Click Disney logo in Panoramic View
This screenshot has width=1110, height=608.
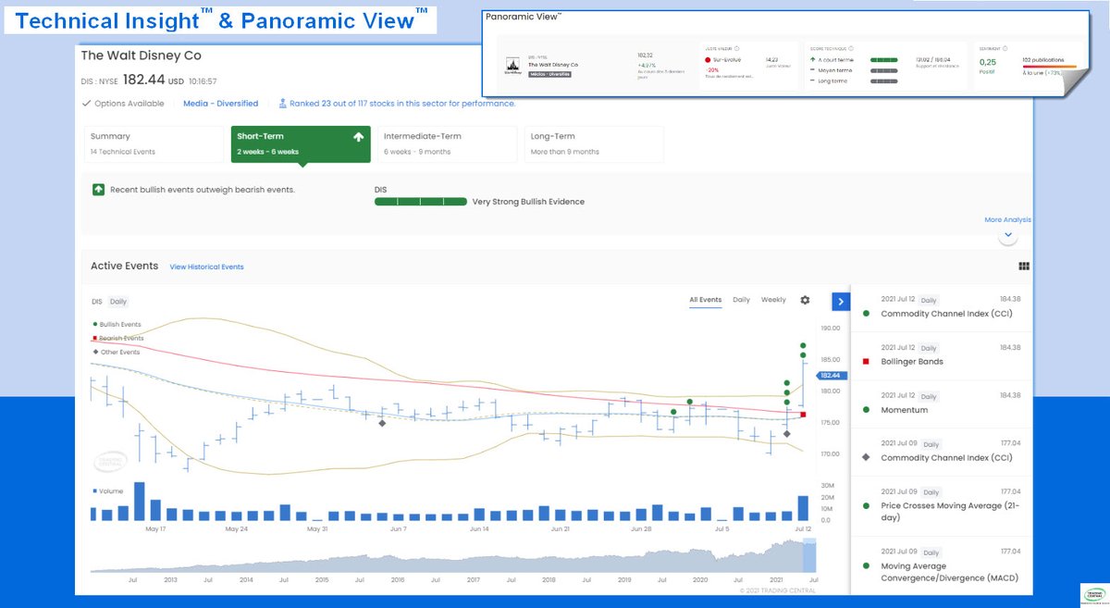[512, 66]
